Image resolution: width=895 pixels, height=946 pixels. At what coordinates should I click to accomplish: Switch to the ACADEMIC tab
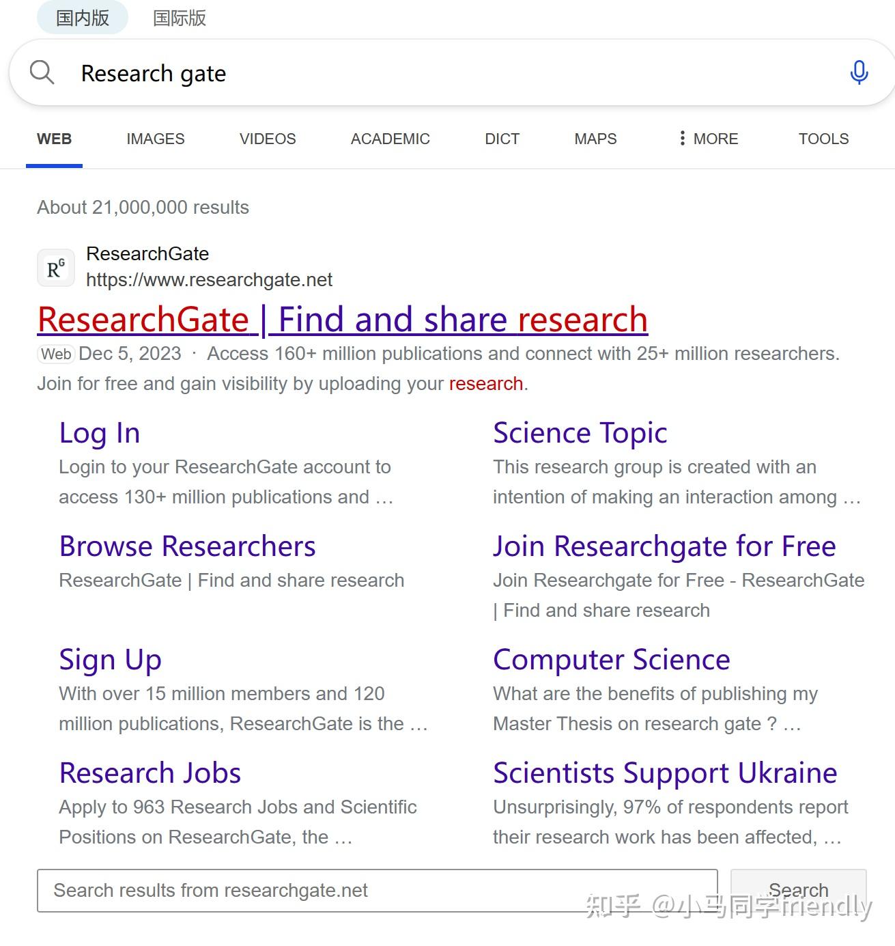pos(390,138)
